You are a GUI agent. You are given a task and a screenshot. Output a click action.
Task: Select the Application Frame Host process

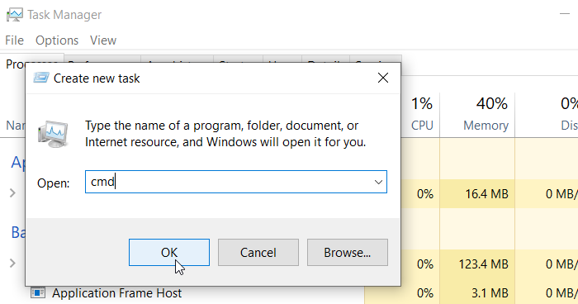pos(116,293)
